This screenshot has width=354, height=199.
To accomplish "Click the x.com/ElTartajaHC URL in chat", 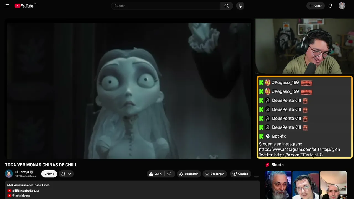I will tap(298, 155).
